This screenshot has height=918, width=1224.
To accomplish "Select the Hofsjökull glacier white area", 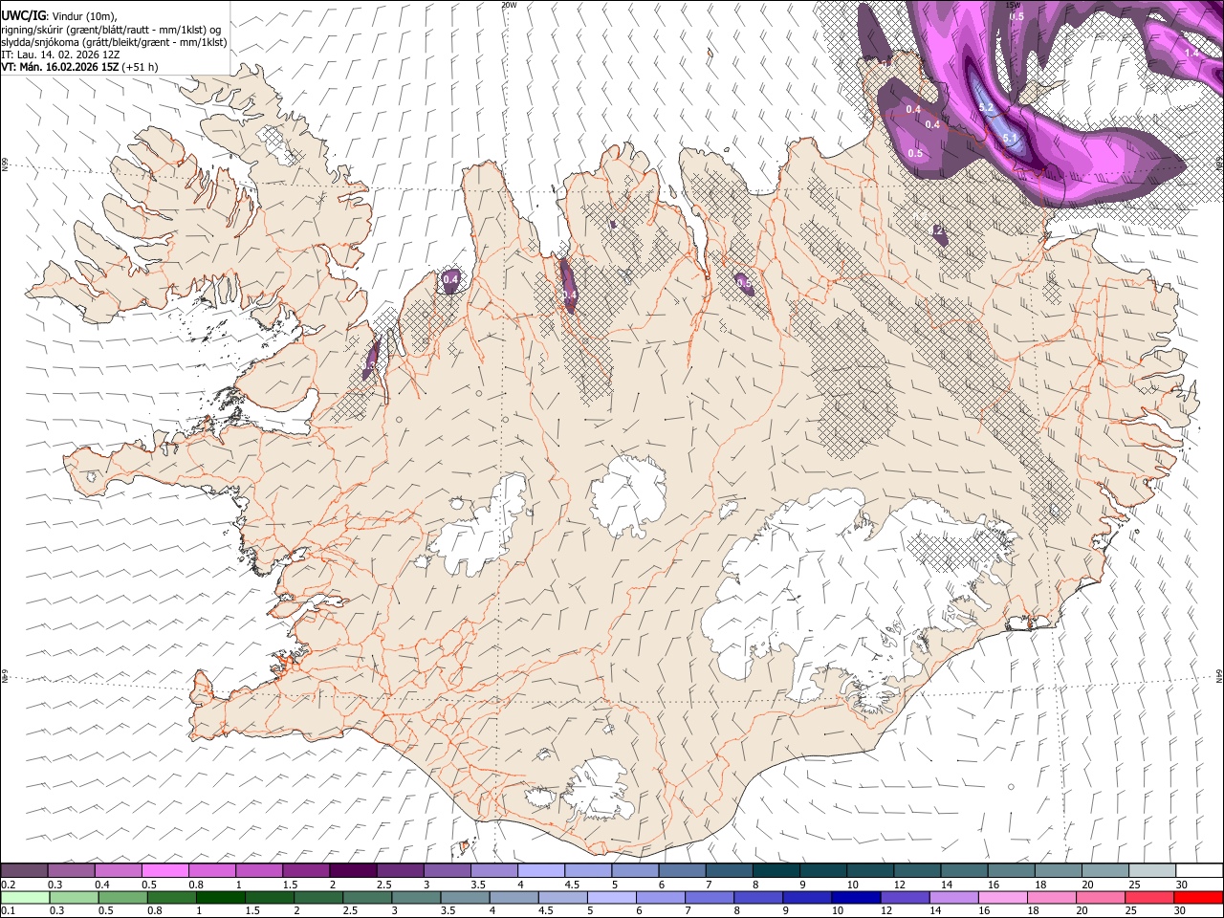I will pyautogui.click(x=628, y=494).
